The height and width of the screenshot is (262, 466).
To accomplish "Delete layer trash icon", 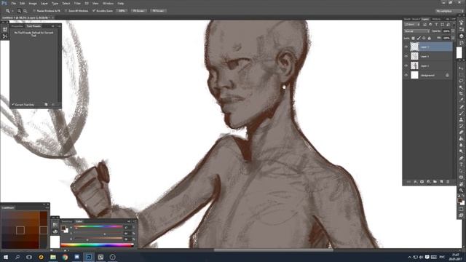I will (448, 181).
